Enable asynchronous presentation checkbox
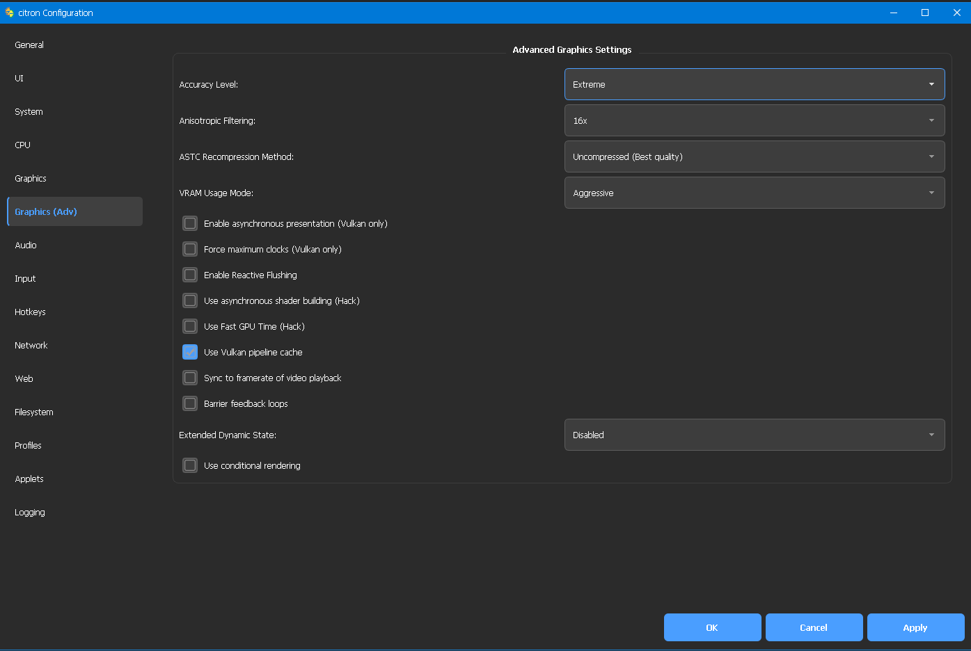The height and width of the screenshot is (651, 971). tap(190, 223)
